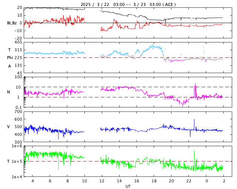Image resolution: width=237 pixels, height=189 pixels.
Task: Click the '6' hour label on the UT axis
Action: pos(50,181)
